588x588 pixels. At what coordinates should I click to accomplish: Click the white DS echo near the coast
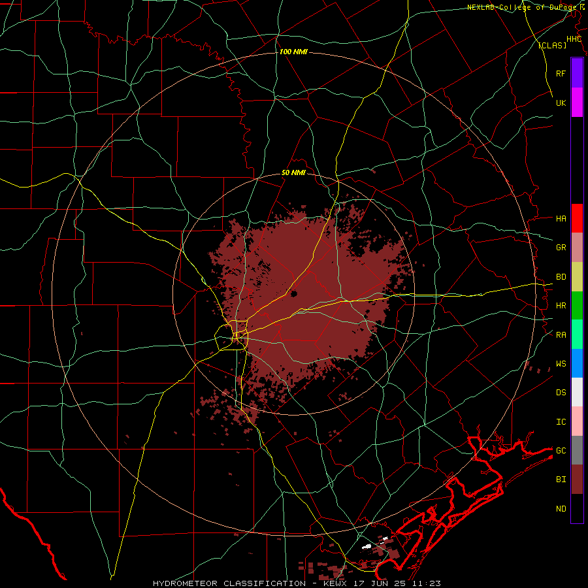pos(367,546)
